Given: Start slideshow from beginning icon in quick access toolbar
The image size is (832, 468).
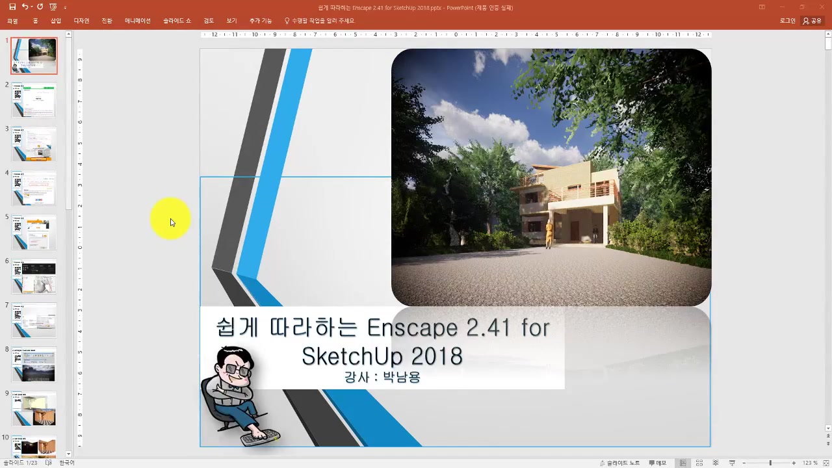Looking at the screenshot, I should pos(52,6).
